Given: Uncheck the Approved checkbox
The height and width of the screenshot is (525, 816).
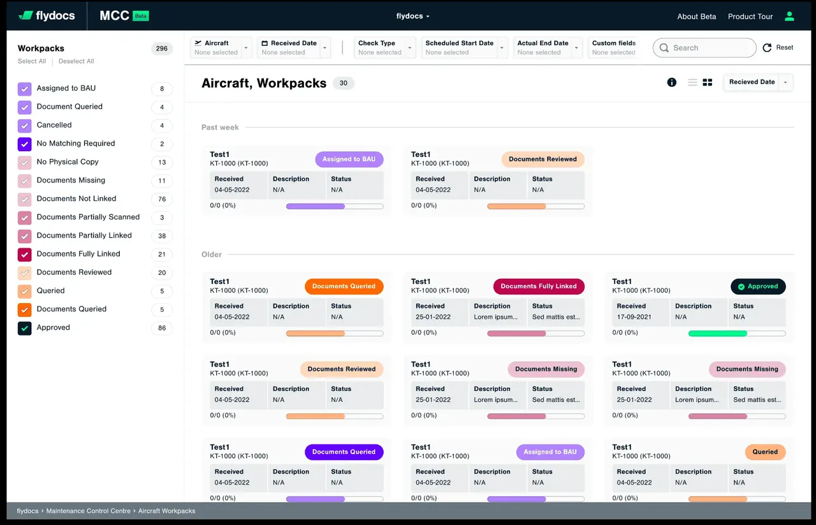Looking at the screenshot, I should [x=25, y=328].
